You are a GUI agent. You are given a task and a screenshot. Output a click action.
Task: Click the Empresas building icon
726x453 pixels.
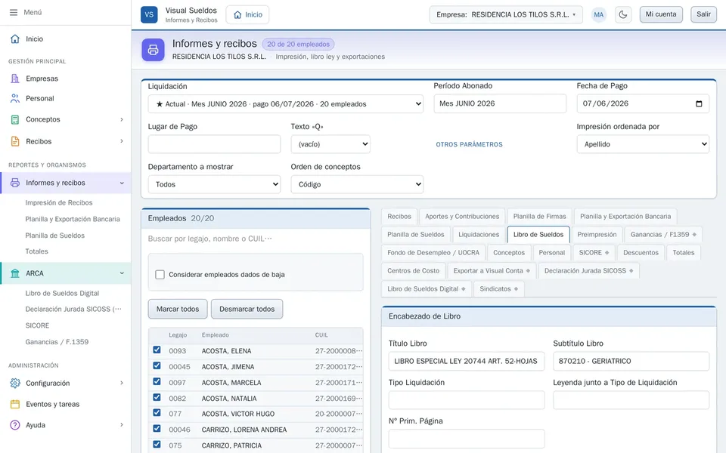click(x=15, y=79)
